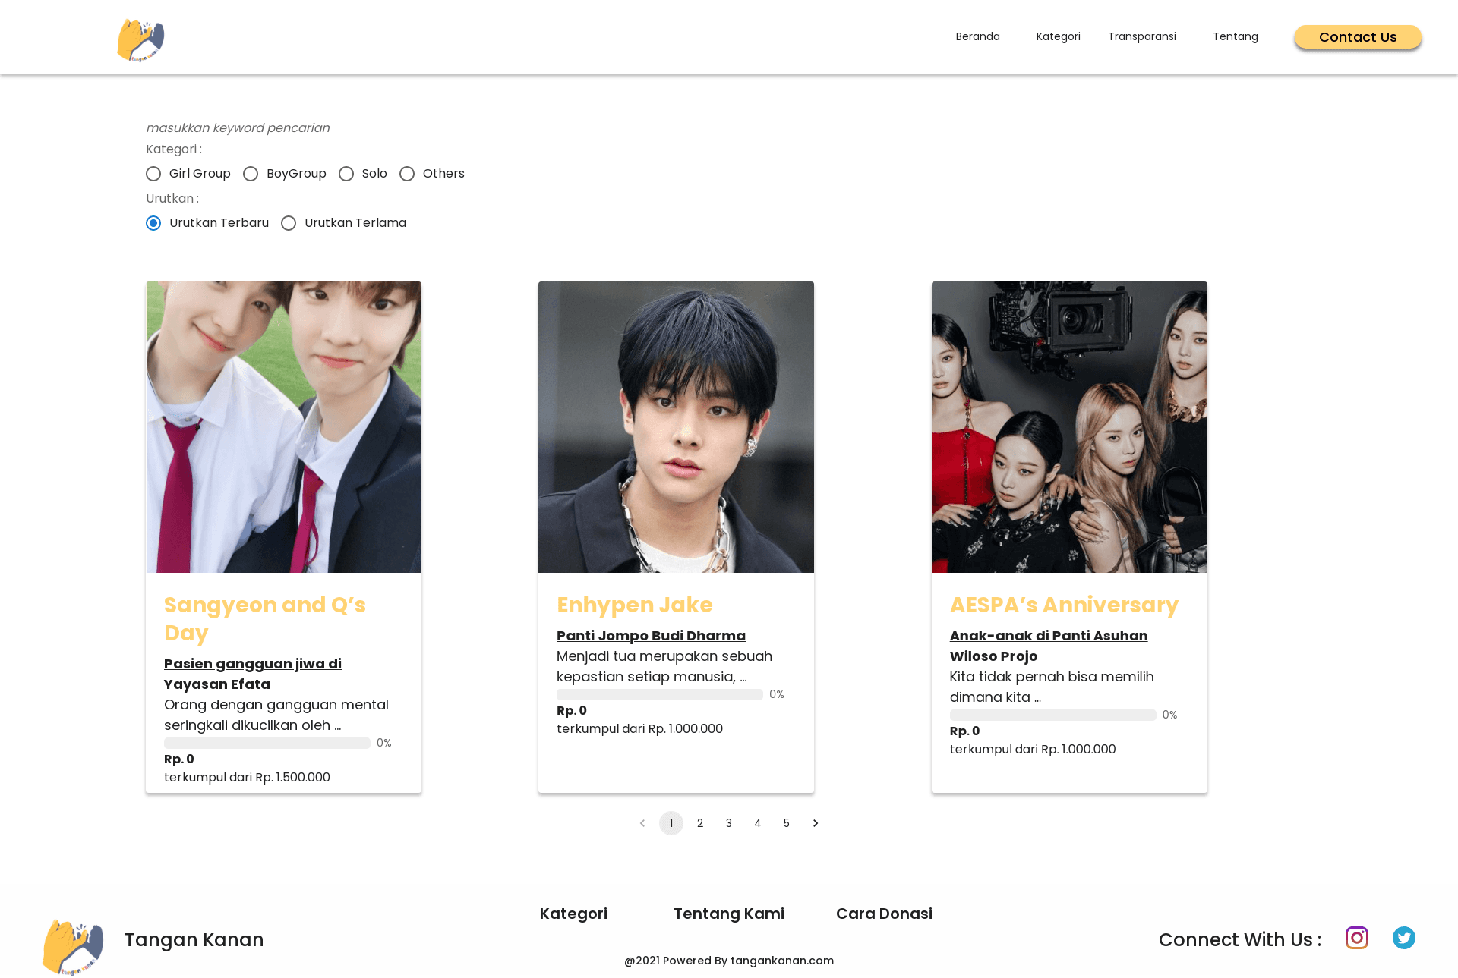Click progress bar on AESPA's Anniversary card
Image resolution: width=1458 pixels, height=978 pixels.
[1053, 715]
